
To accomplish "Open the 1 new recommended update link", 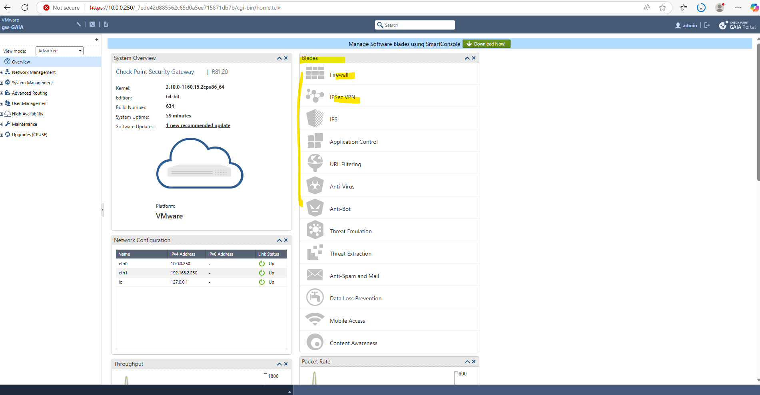I will coord(198,125).
